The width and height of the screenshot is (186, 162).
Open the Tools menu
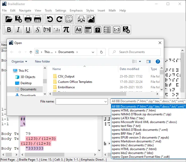(x=48, y=10)
